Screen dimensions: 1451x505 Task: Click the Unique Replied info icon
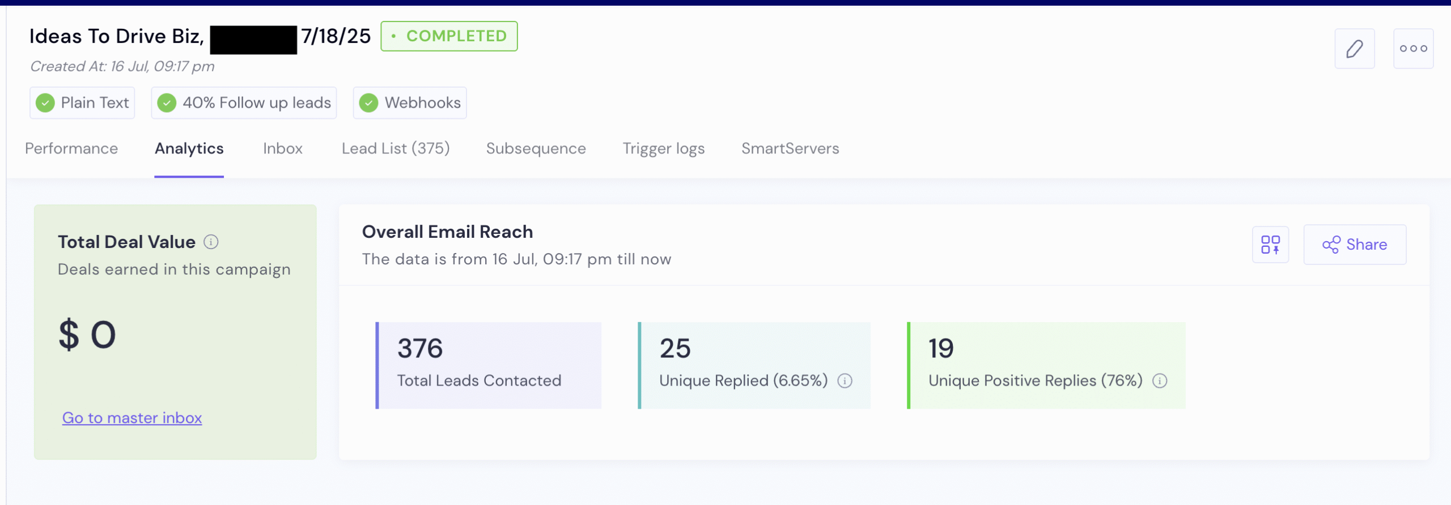pyautogui.click(x=845, y=381)
